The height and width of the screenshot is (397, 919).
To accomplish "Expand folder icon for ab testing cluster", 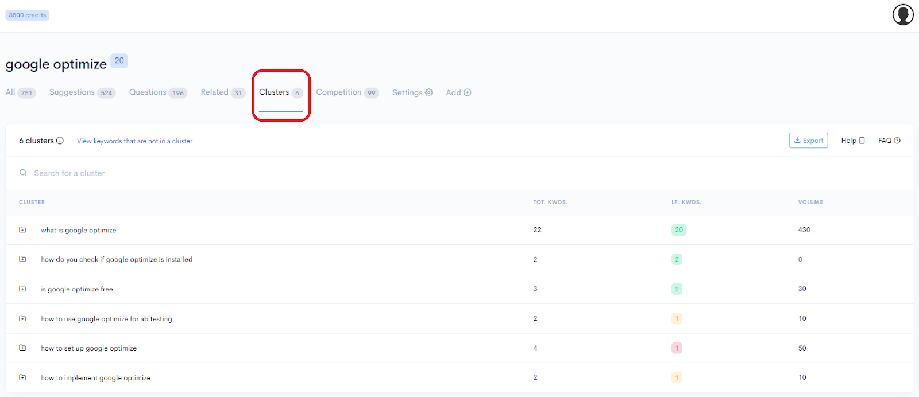I will pyautogui.click(x=22, y=318).
